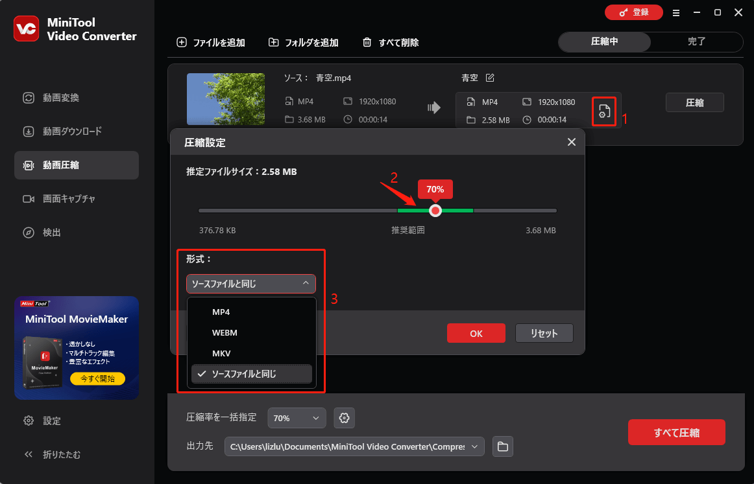Click 今すぐ開始 on the MovieMaker ad
Image resolution: width=754 pixels, height=484 pixels.
(x=97, y=379)
